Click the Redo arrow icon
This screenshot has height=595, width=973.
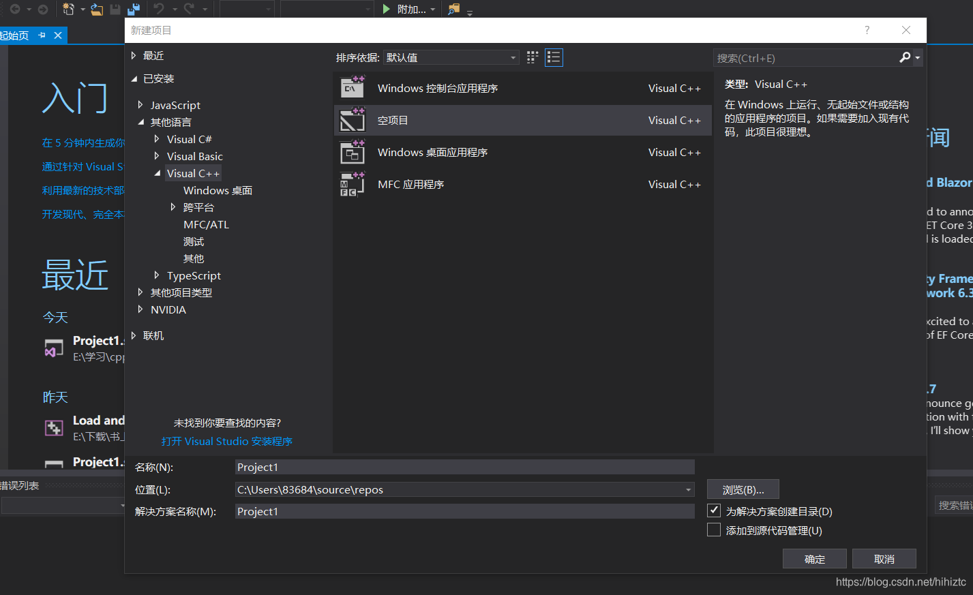point(189,9)
